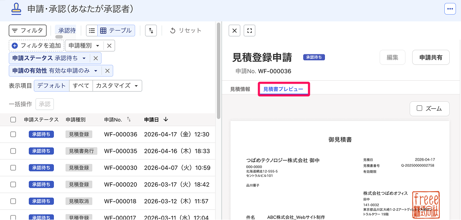The image size is (461, 220).
Task: Click the 申請共有 button
Action: click(431, 57)
